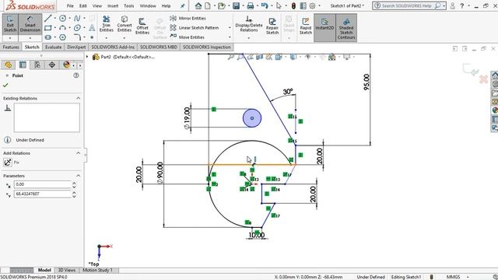Expand the Part2 tree node

click(x=87, y=57)
